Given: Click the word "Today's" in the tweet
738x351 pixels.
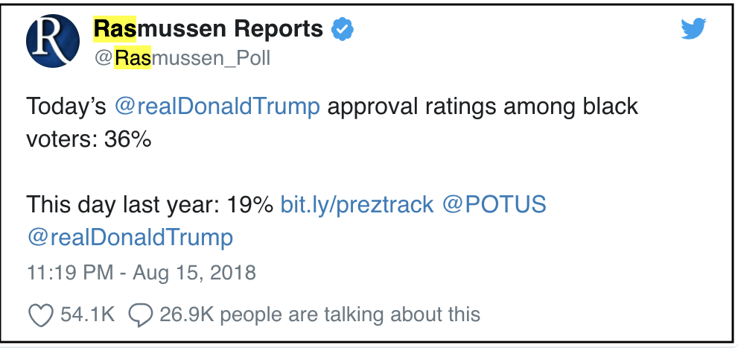Looking at the screenshot, I should click(66, 107).
